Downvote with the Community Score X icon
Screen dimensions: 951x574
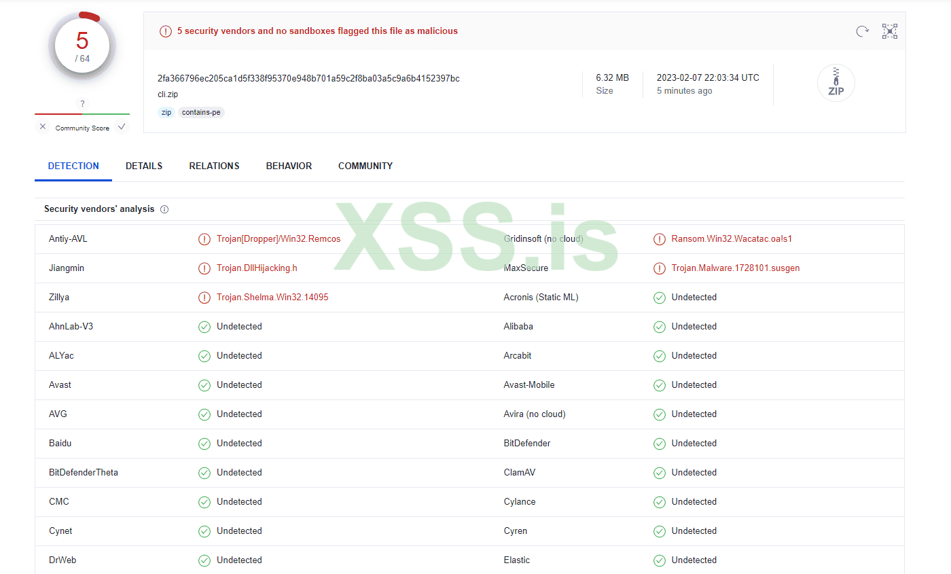[43, 127]
